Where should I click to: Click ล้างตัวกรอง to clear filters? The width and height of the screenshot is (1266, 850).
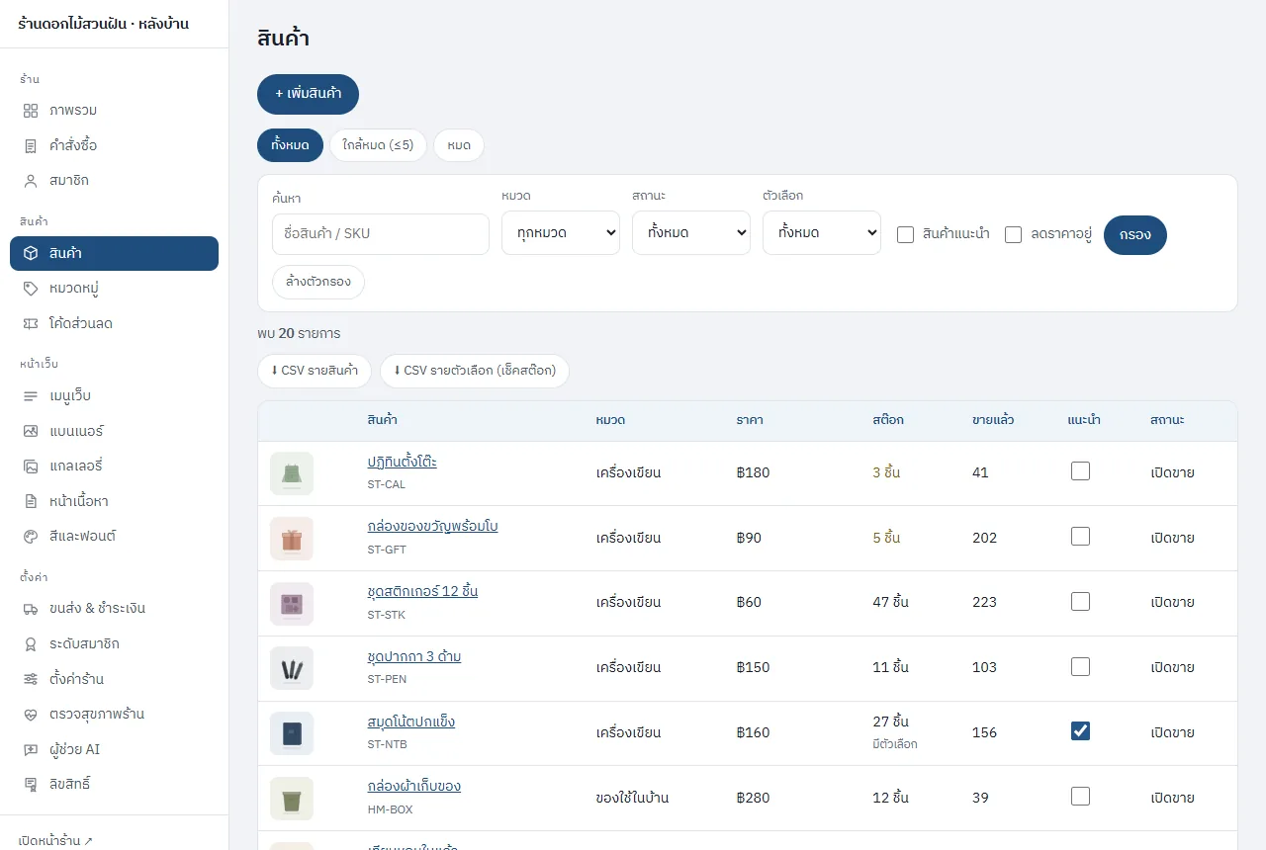(318, 282)
